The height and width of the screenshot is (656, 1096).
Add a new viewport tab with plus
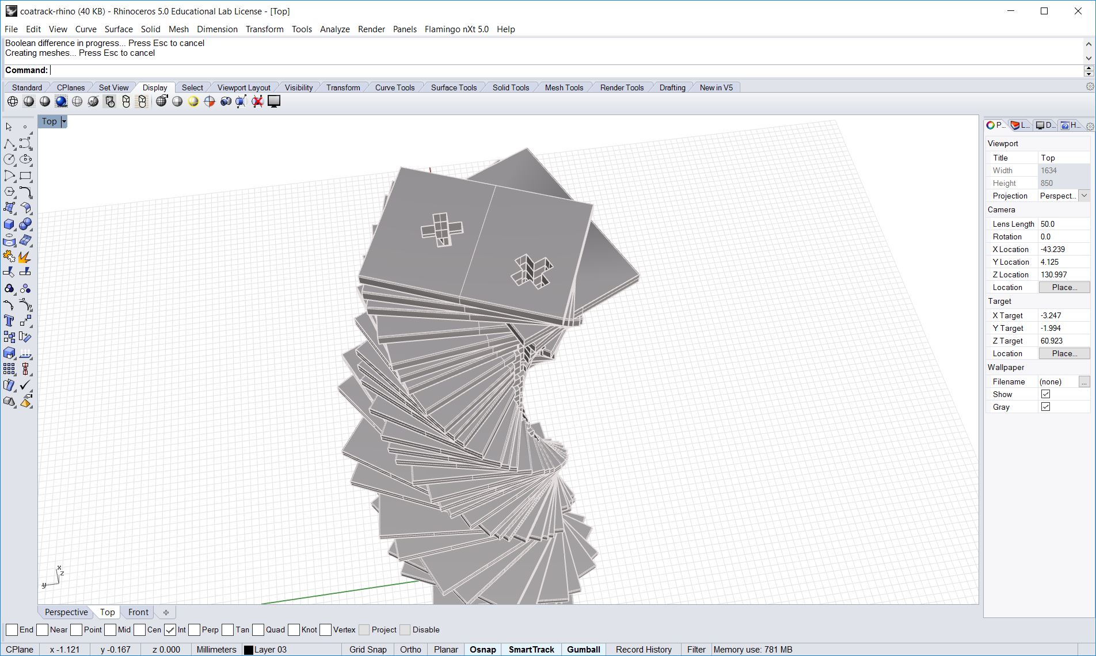(166, 612)
